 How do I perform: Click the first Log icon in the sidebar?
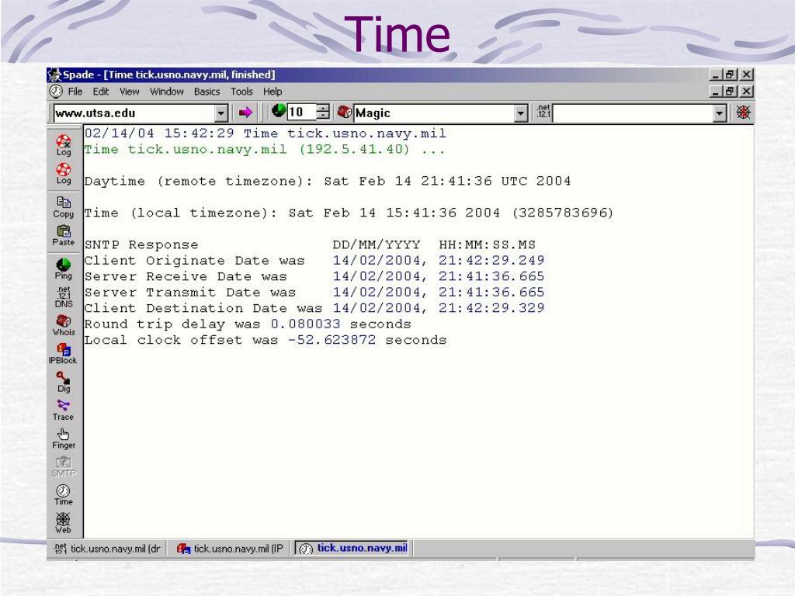click(x=64, y=145)
